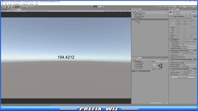Select EventSystem in Hierarchy
Image resolution: width=198 pixels, height=111 pixels.
pyautogui.click(x=138, y=18)
